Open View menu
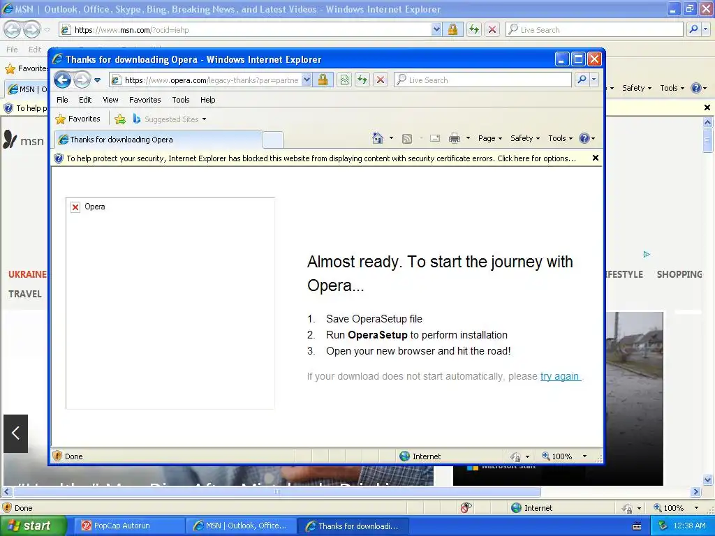The height and width of the screenshot is (536, 715). 110,100
